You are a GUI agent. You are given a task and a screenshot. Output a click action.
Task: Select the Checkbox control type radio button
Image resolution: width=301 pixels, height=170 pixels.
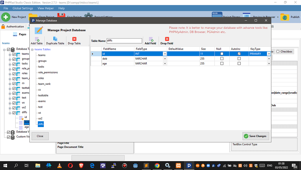point(278,51)
